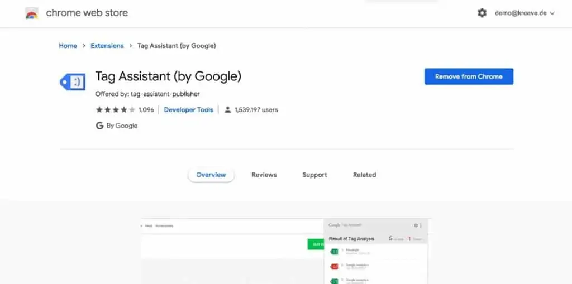
Task: Open the 1,096 ratings count
Action: click(x=146, y=110)
